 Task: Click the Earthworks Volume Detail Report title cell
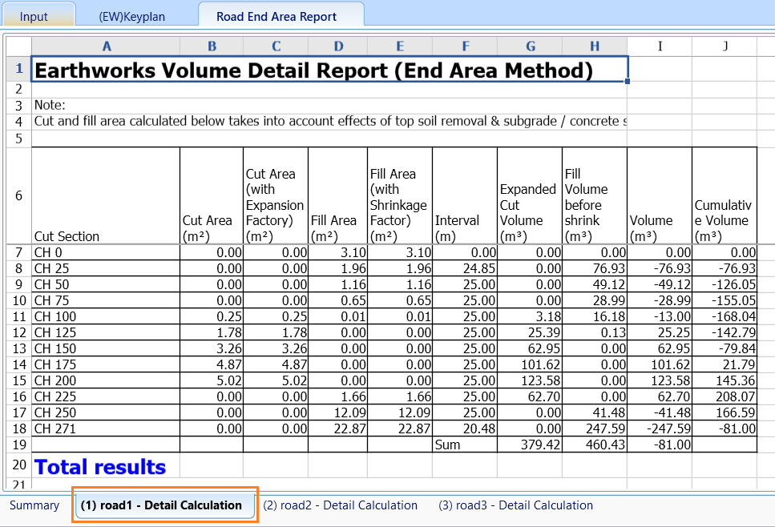(x=329, y=69)
